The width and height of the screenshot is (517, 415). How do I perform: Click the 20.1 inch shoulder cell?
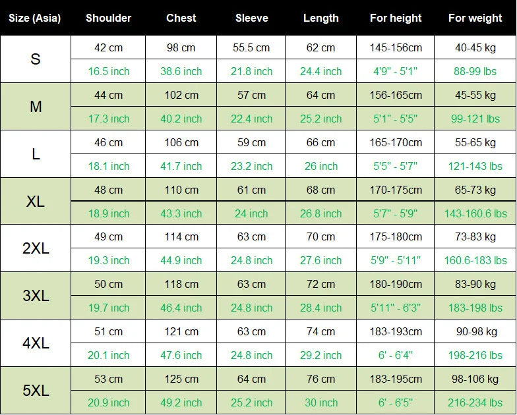pos(108,355)
